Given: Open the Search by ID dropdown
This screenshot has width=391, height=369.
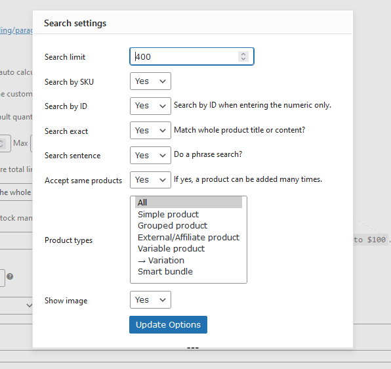Looking at the screenshot, I should 150,106.
